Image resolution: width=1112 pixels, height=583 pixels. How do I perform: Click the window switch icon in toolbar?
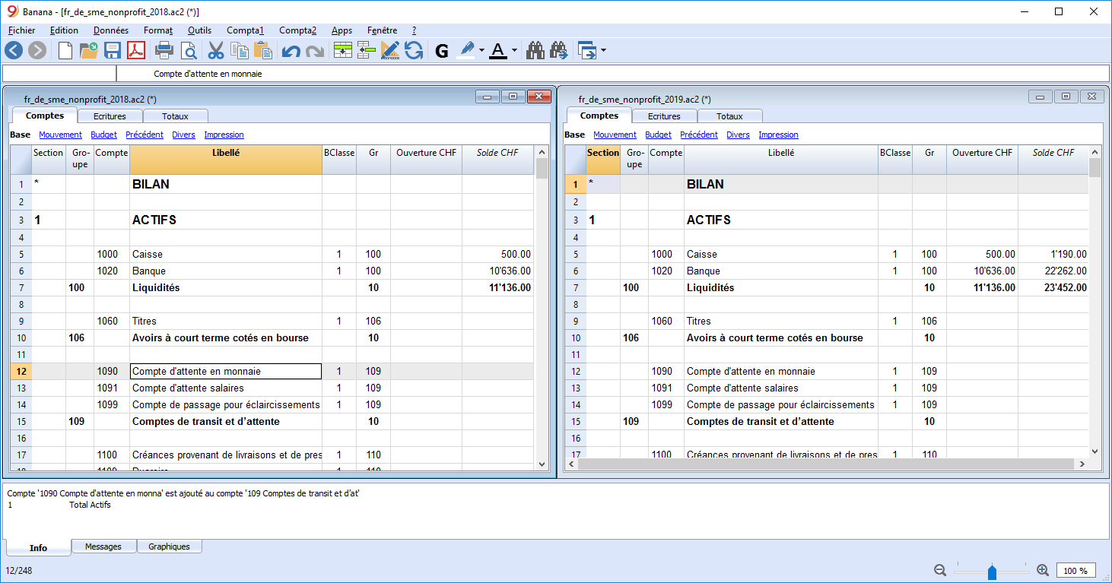click(587, 51)
